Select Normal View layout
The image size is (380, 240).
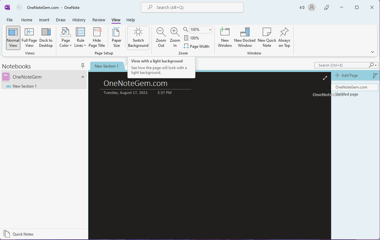pos(13,38)
